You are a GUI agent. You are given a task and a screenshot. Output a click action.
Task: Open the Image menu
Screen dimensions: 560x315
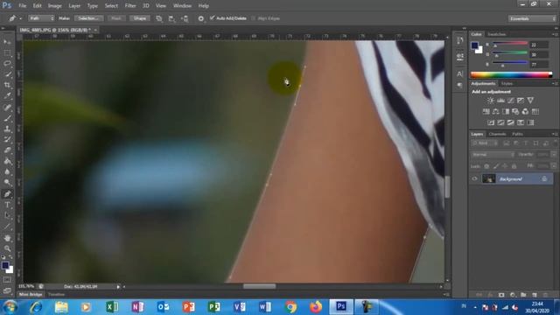tap(54, 6)
